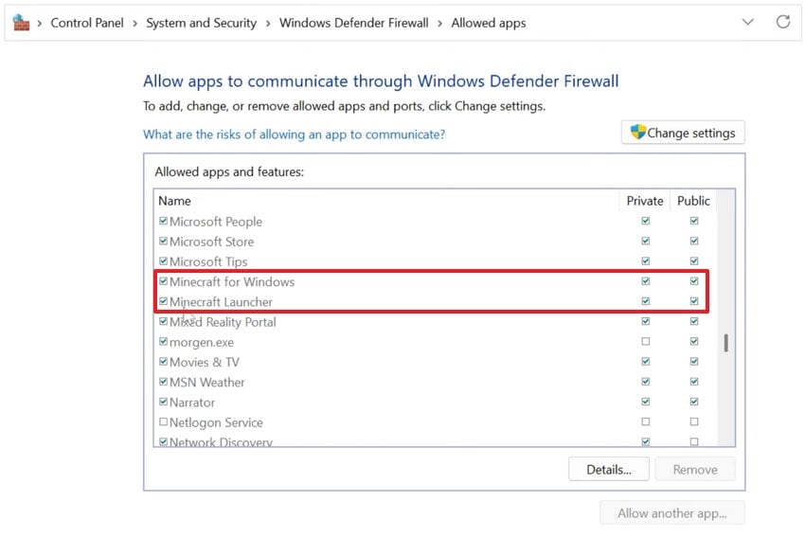Screen dimensions: 805x556
Task: Enable the Netlogon Service checkbox
Action: (x=164, y=422)
